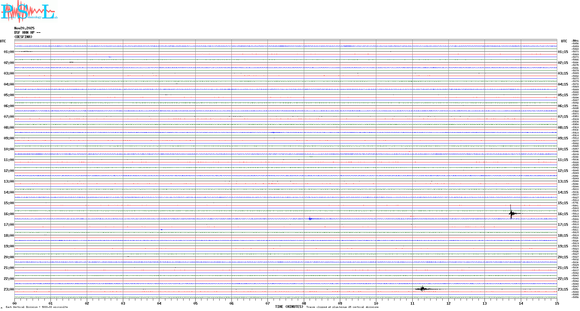This screenshot has height=311, width=580.
Task: Select the 16:00 hour label on the left
Action: point(9,214)
